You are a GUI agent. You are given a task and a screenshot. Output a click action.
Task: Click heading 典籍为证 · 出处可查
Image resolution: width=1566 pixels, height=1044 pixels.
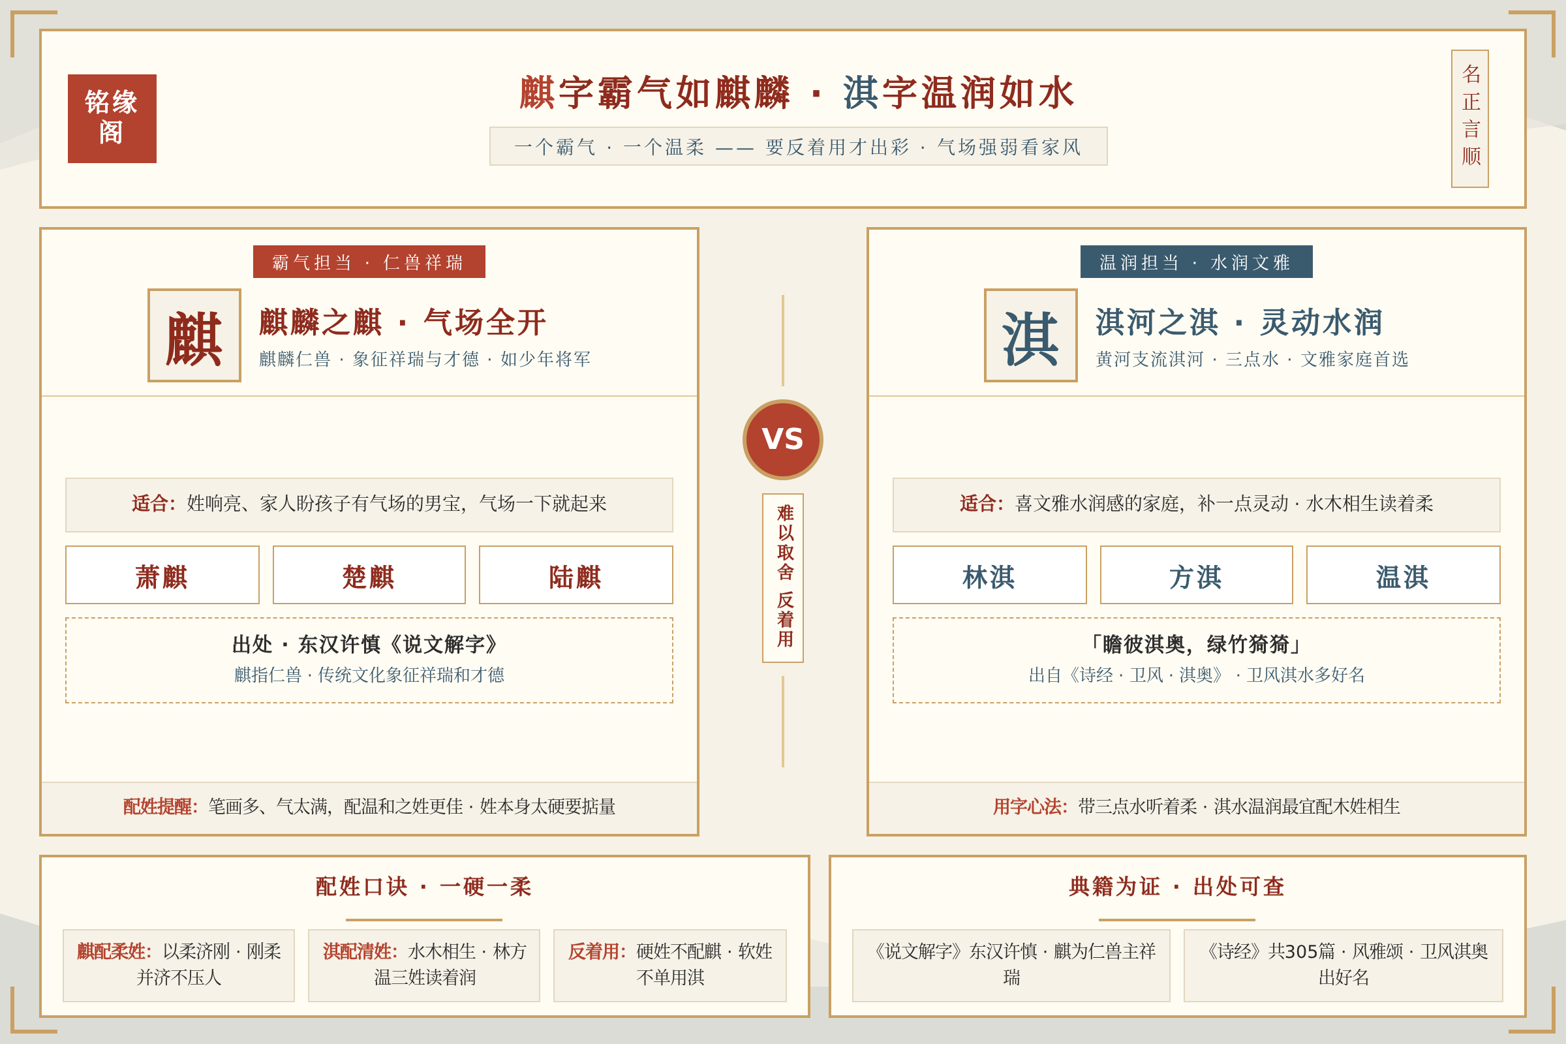1176,887
